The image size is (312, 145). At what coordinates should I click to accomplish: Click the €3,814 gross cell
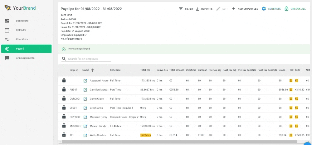click(283, 135)
